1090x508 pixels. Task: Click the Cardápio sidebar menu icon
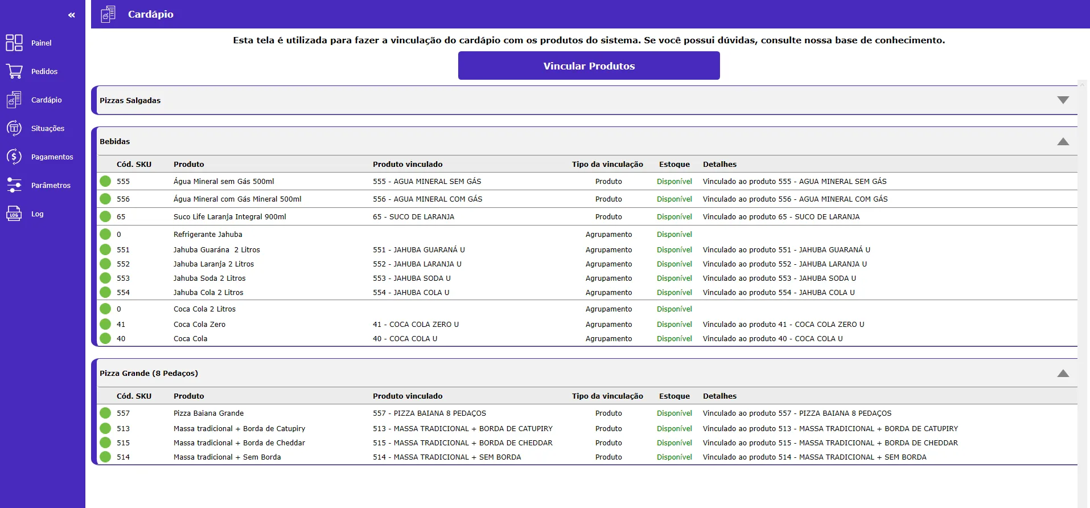pyautogui.click(x=14, y=100)
